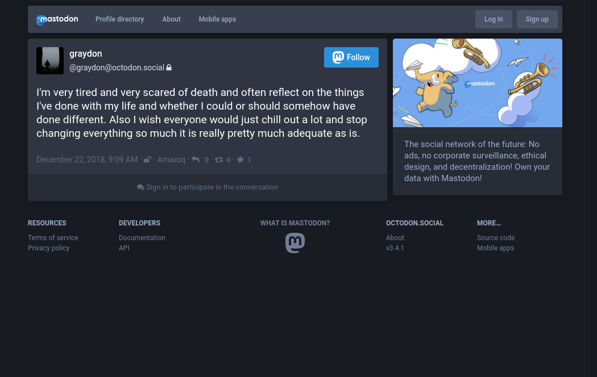
Task: Go to Mobile apps in top navigation
Action: click(x=217, y=19)
